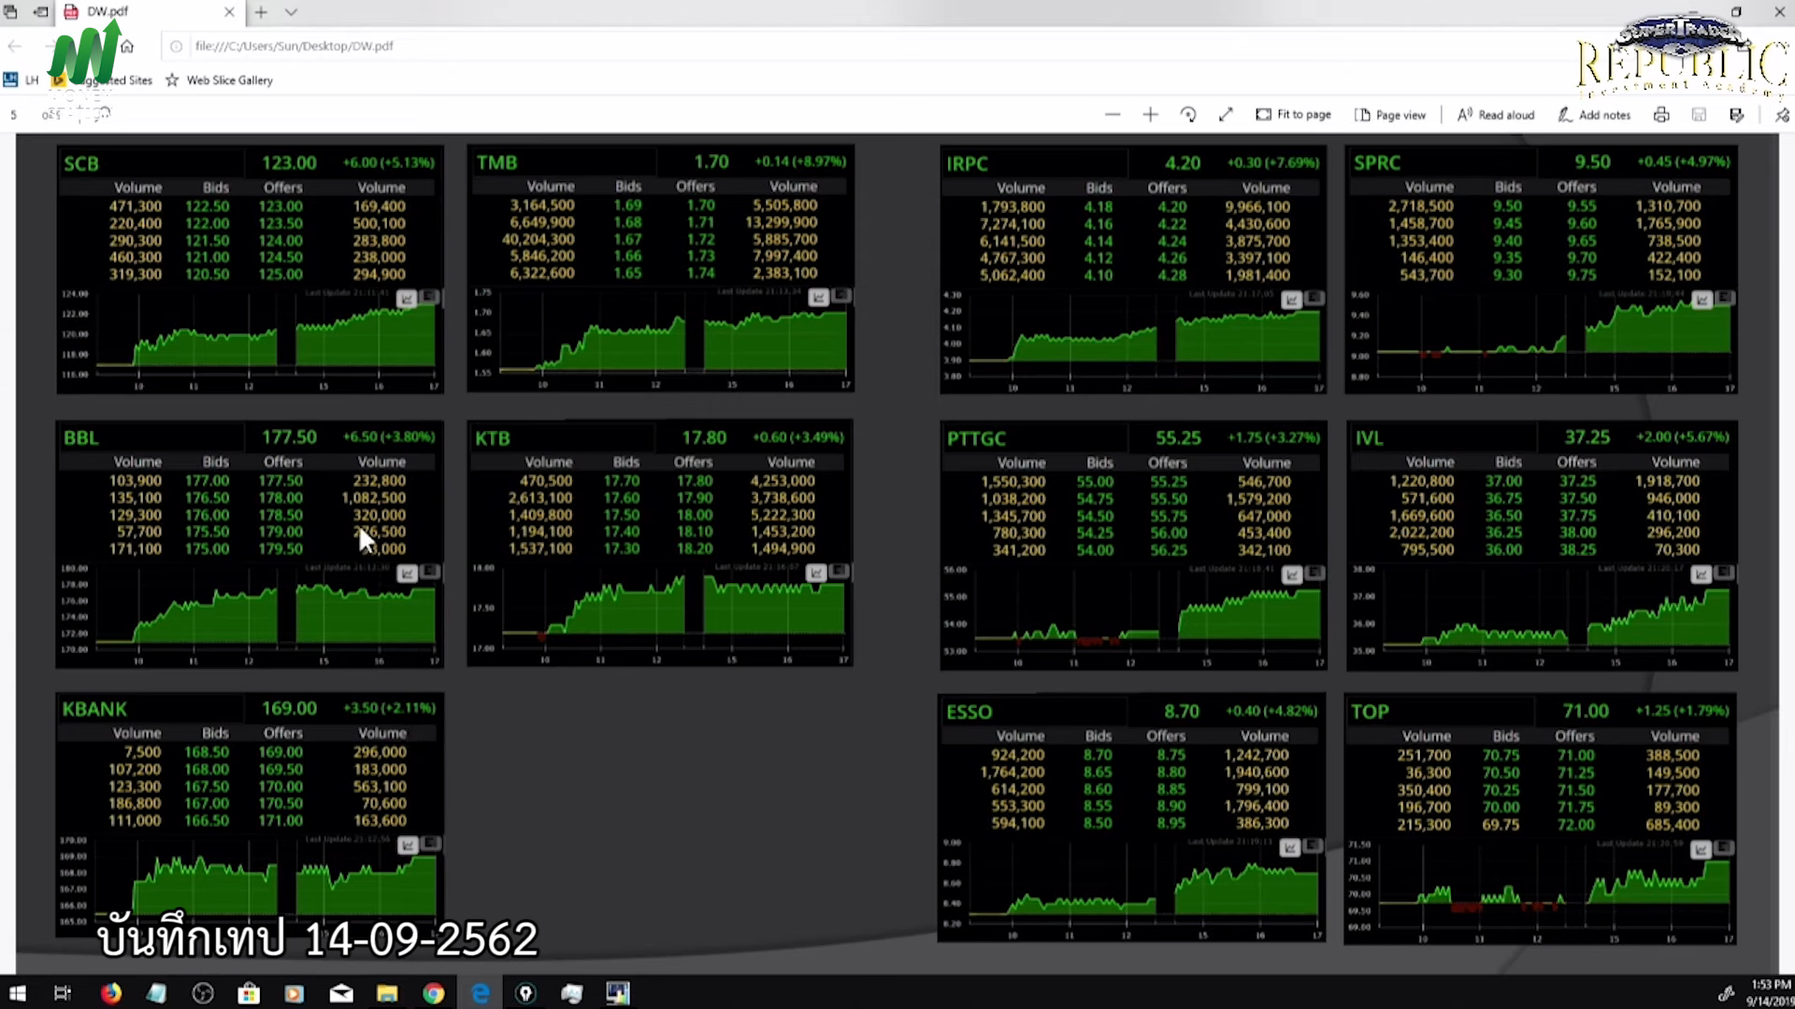The height and width of the screenshot is (1009, 1795).
Task: Set tabs aside icon
Action: tap(40, 12)
